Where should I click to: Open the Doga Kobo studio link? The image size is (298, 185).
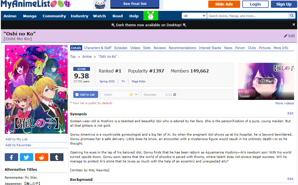point(138,81)
